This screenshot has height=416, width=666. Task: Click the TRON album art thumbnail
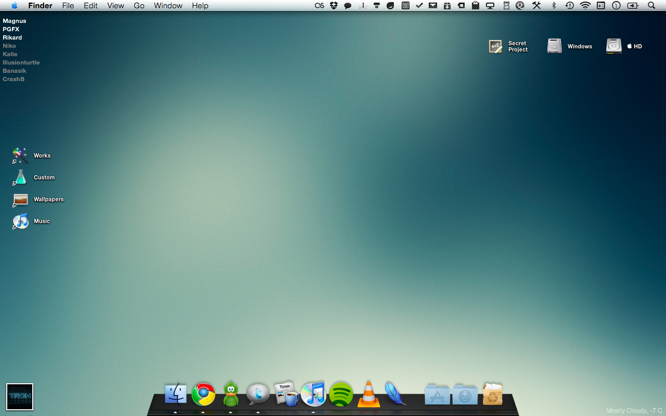click(20, 397)
